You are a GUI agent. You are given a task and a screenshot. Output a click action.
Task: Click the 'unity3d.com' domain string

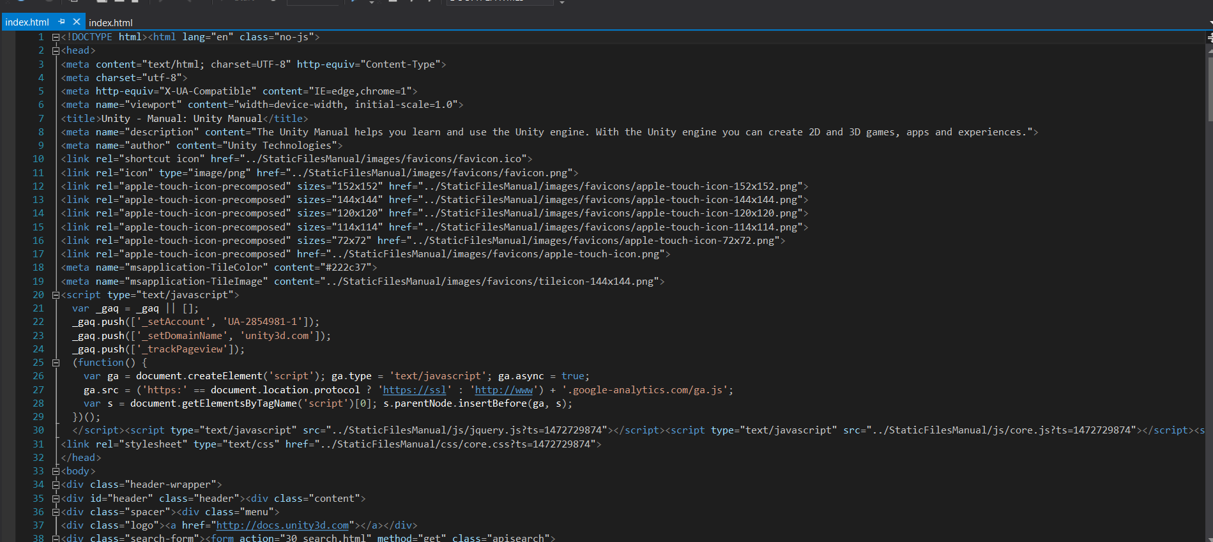point(277,336)
